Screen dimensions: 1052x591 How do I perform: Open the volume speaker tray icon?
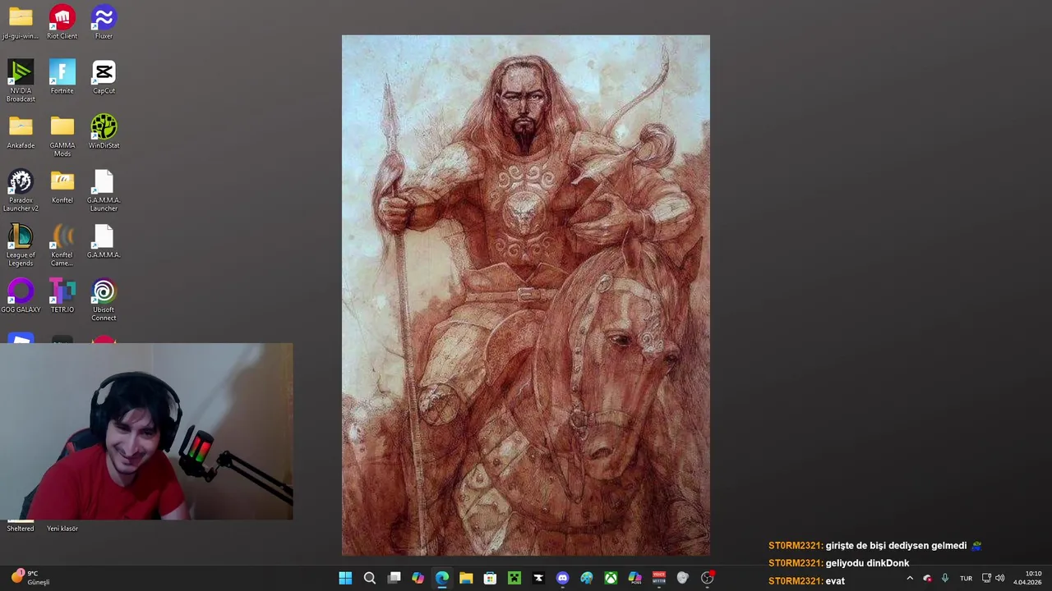[x=999, y=578]
